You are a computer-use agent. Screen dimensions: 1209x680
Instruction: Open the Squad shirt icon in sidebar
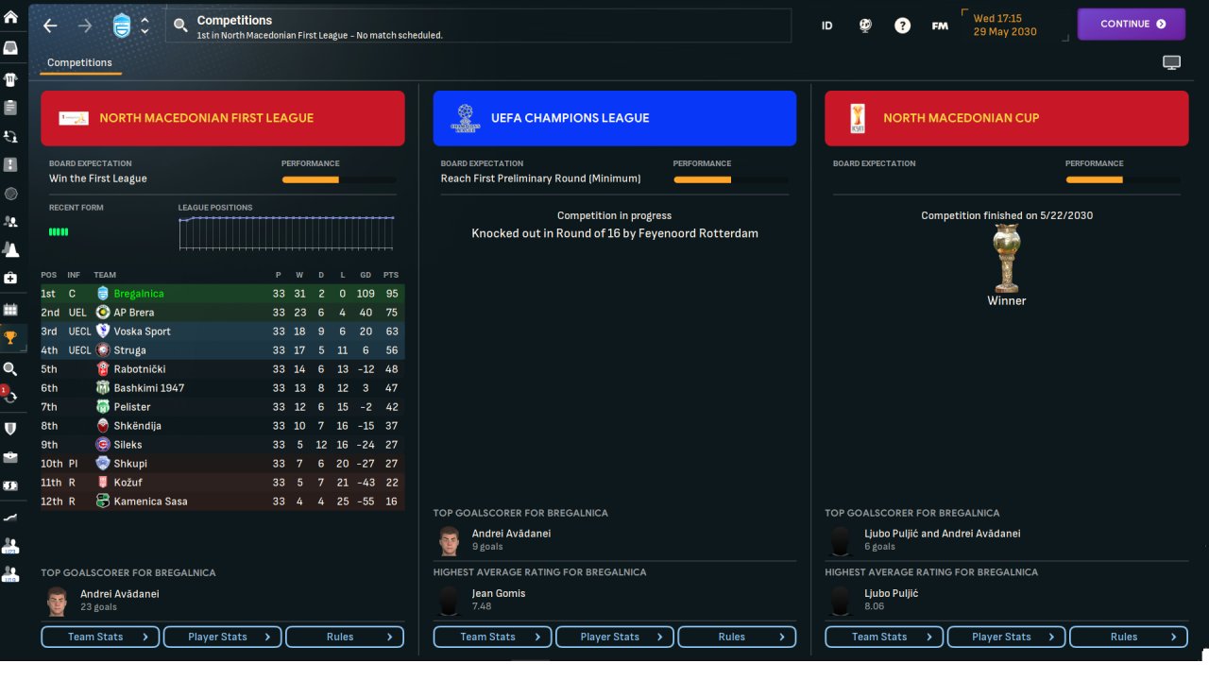click(10, 78)
